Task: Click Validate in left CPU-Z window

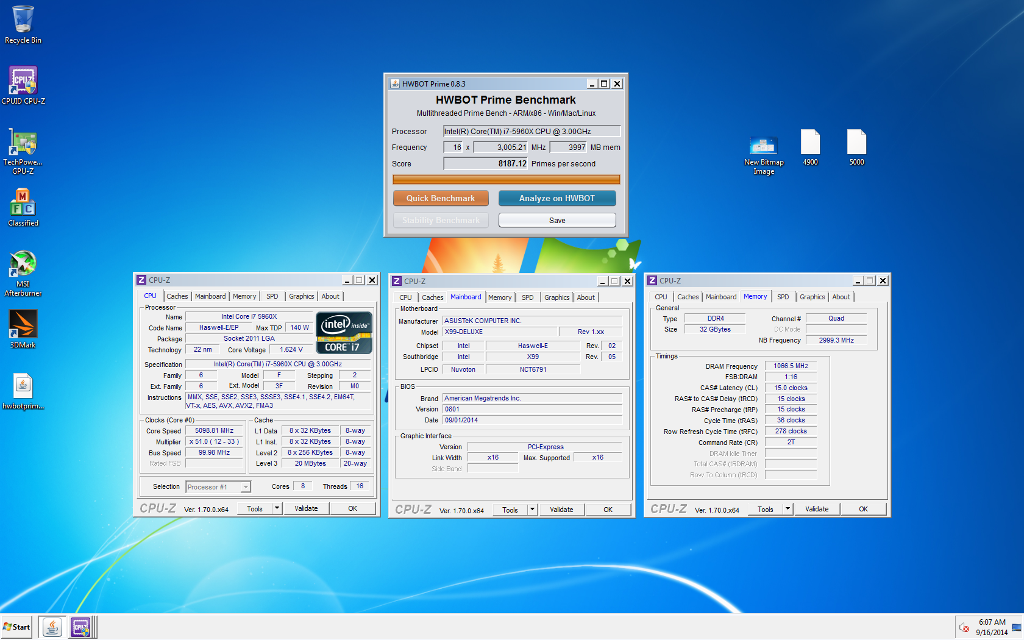Action: point(306,508)
